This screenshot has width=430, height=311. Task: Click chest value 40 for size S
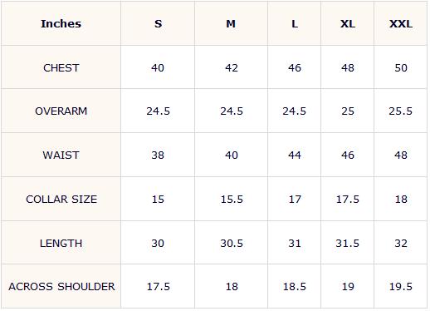click(158, 67)
